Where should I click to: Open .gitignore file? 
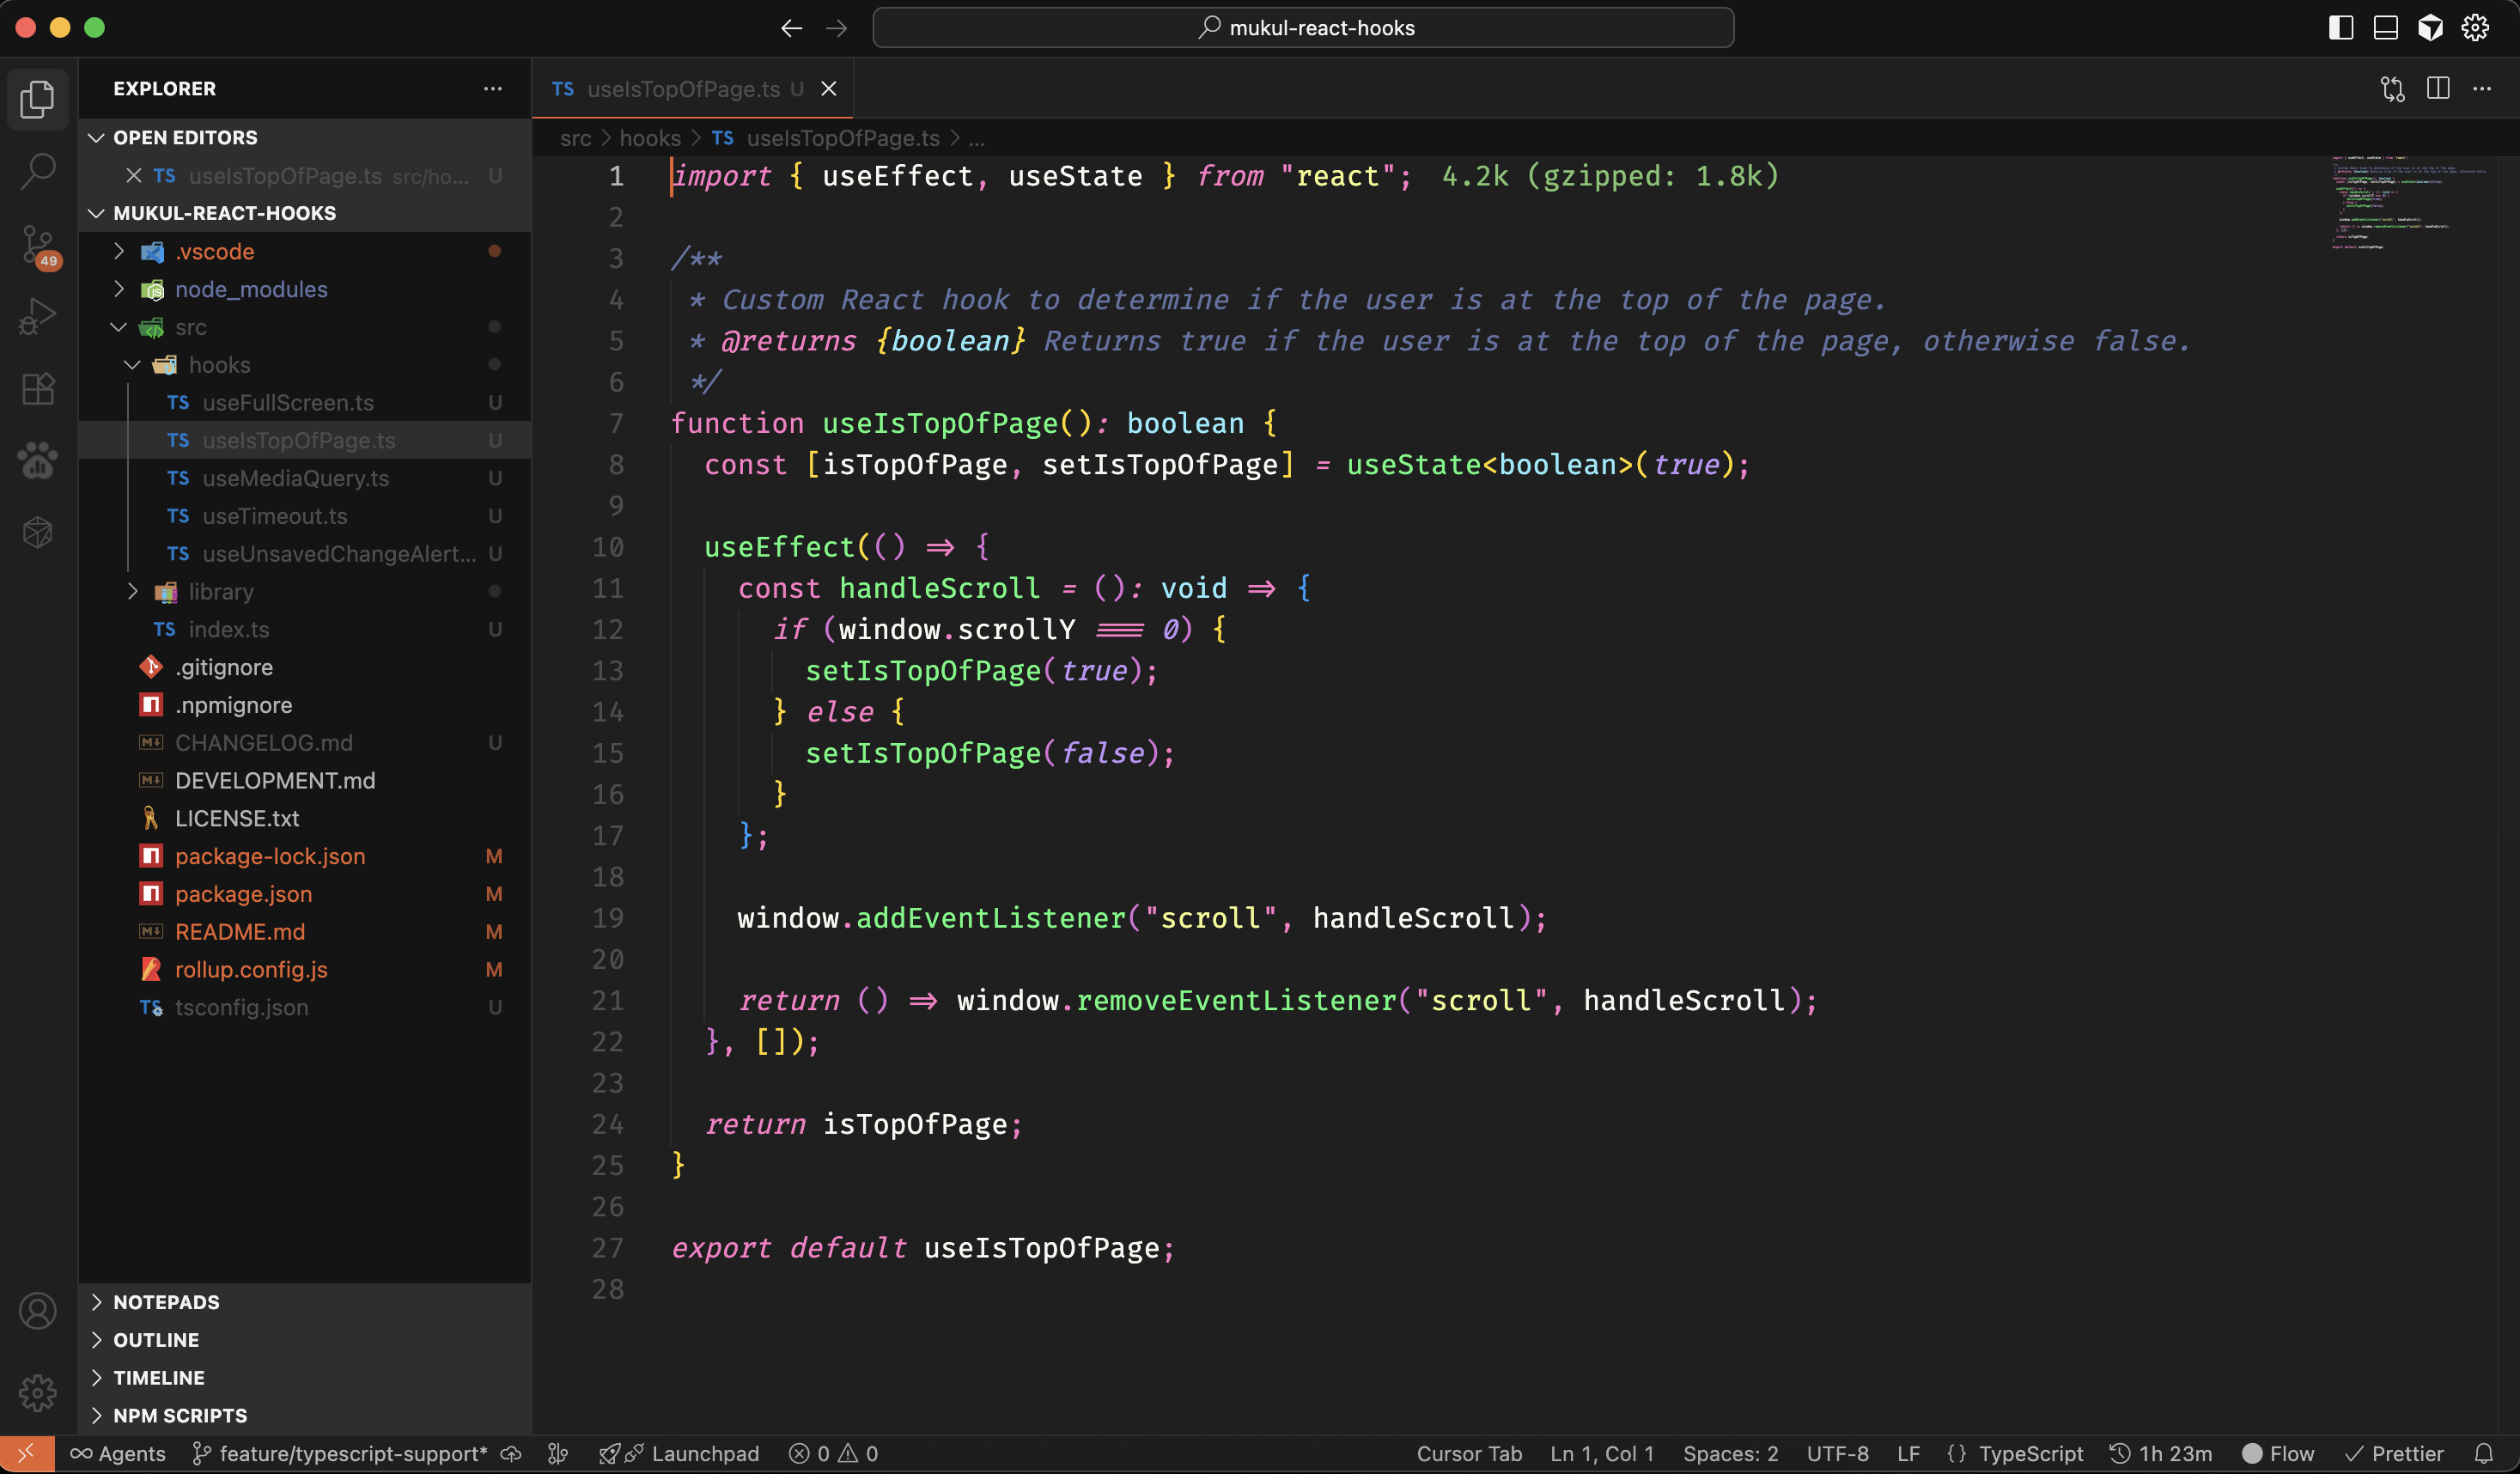point(305,668)
